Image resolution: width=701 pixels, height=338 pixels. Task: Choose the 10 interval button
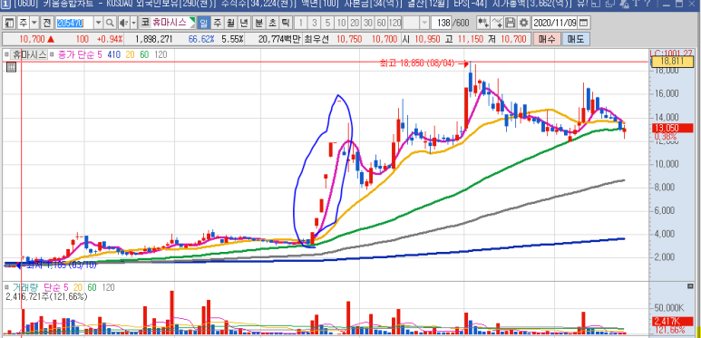pyautogui.click(x=342, y=23)
